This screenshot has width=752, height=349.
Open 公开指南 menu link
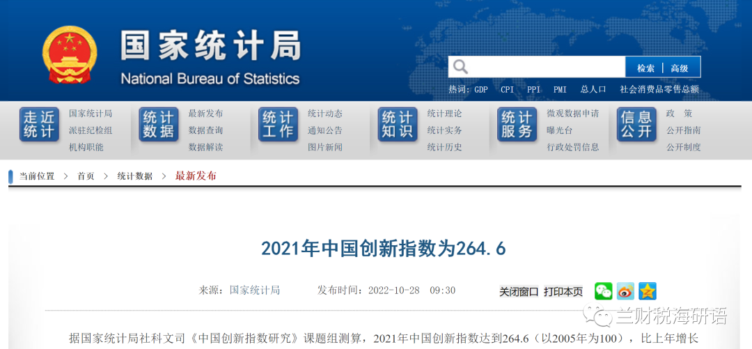(x=684, y=130)
